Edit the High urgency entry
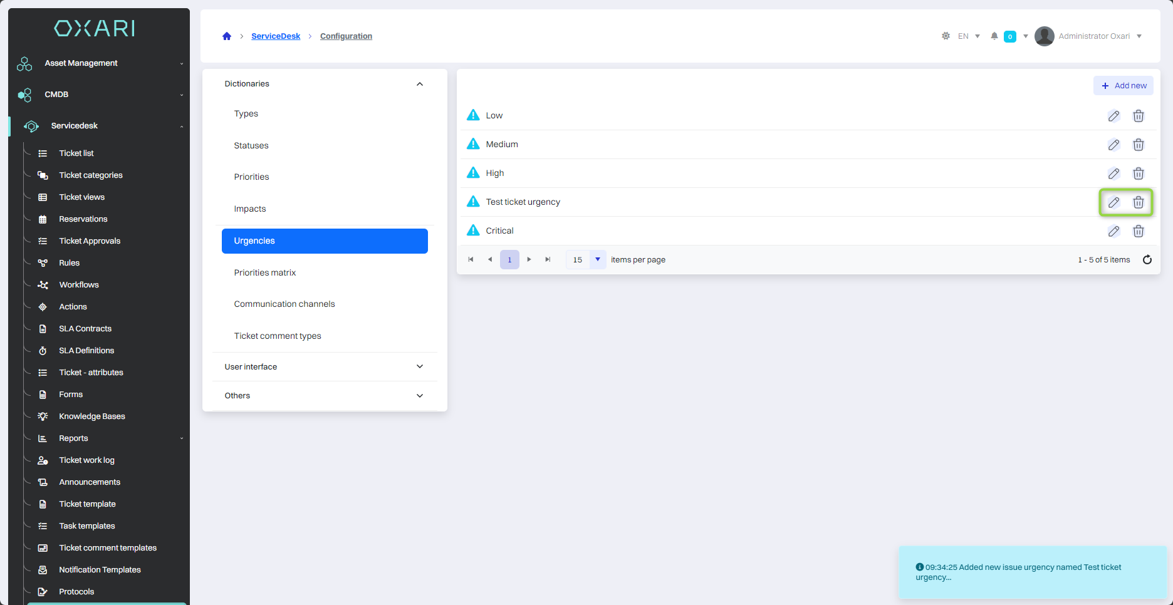1173x605 pixels. click(1113, 173)
